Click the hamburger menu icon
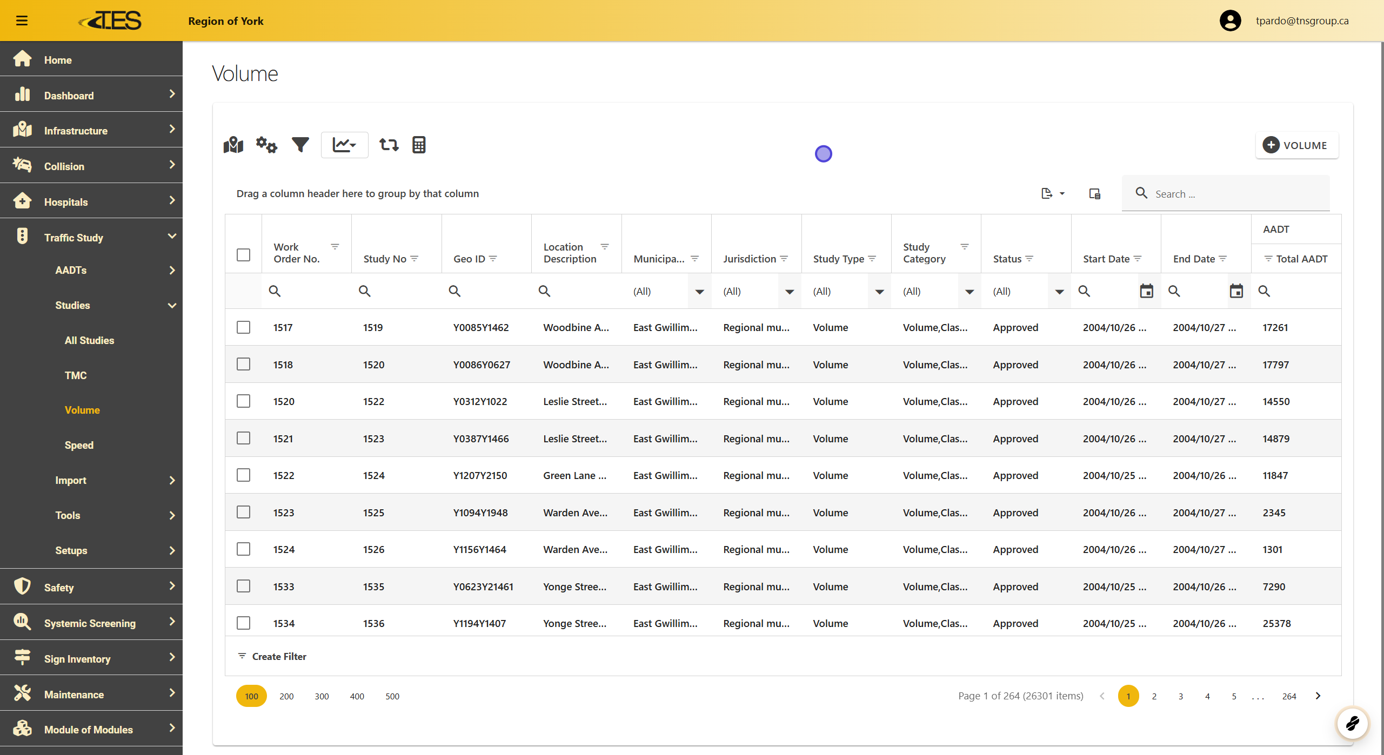The height and width of the screenshot is (755, 1384). point(22,21)
